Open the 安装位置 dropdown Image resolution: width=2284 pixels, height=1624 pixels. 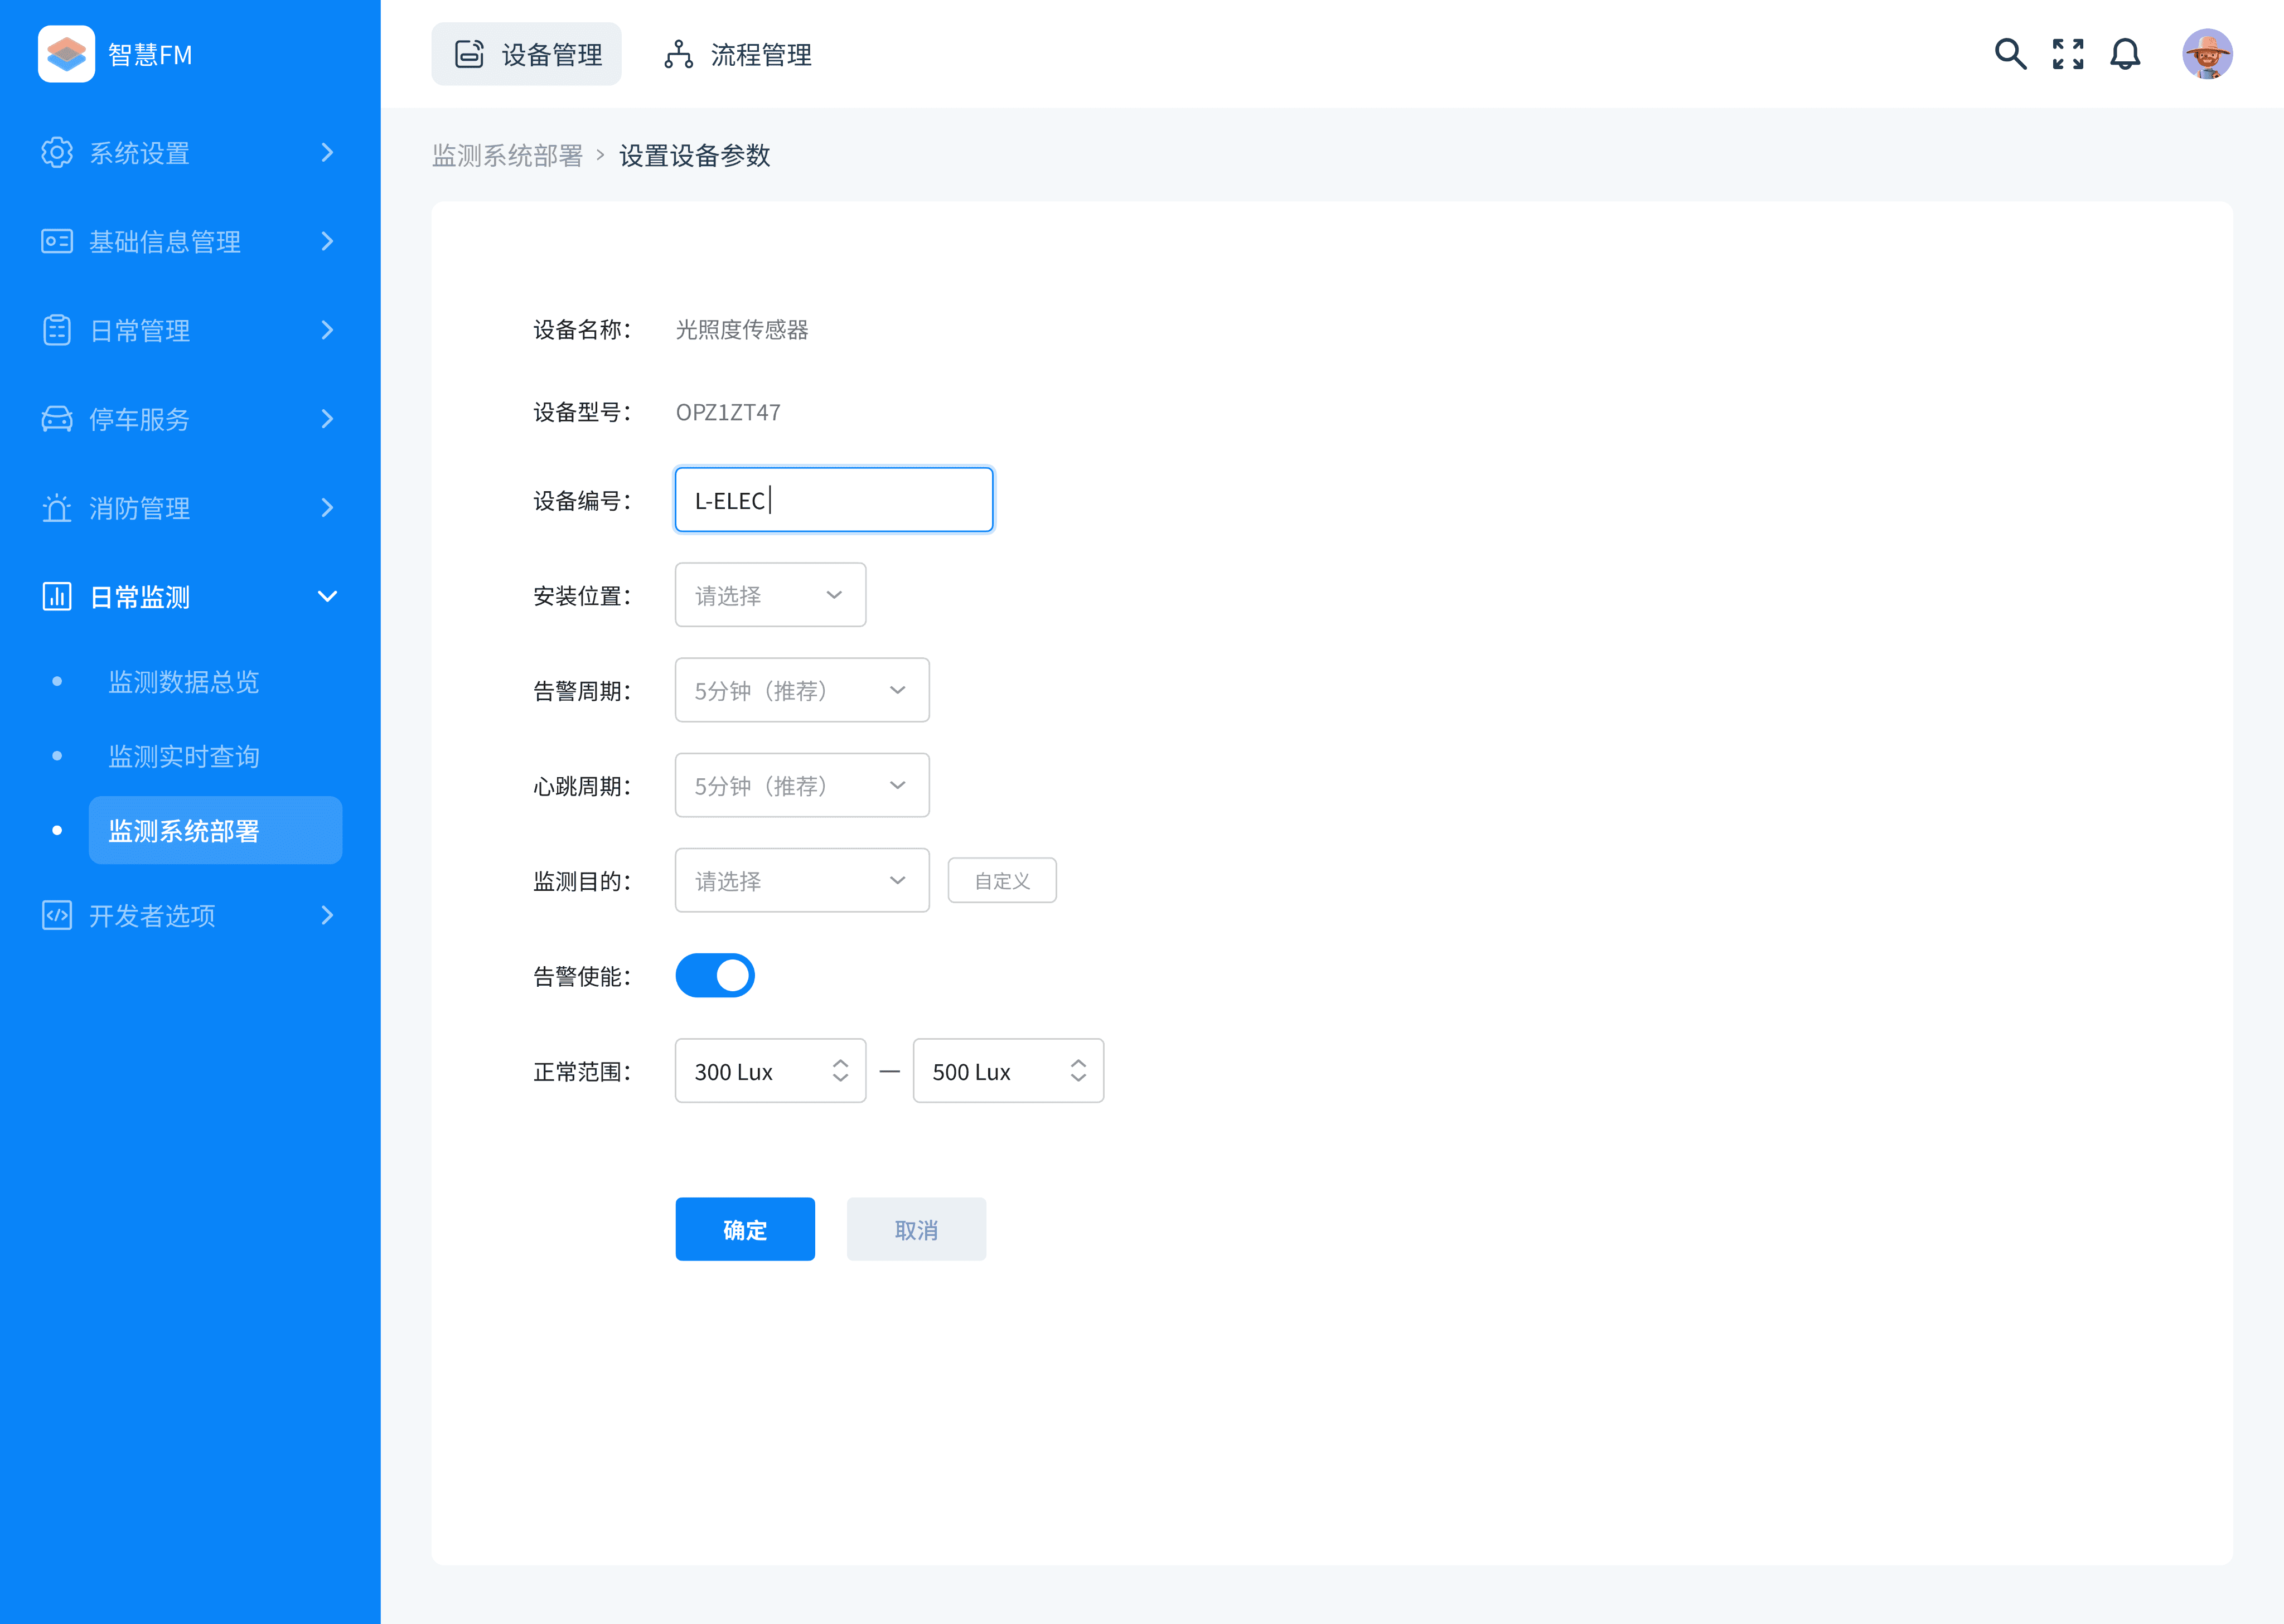(769, 595)
